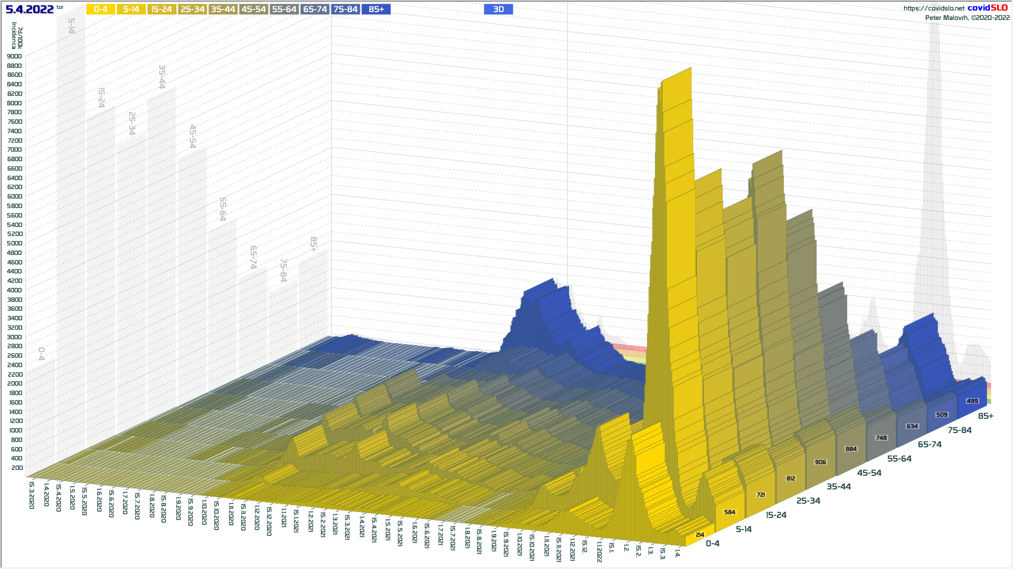This screenshot has width=1013, height=569.
Task: Click the 1.1.2022 date axis label
Action: (x=599, y=551)
